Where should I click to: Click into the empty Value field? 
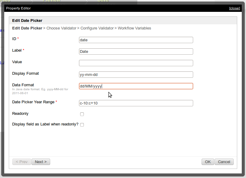[x=136, y=63]
